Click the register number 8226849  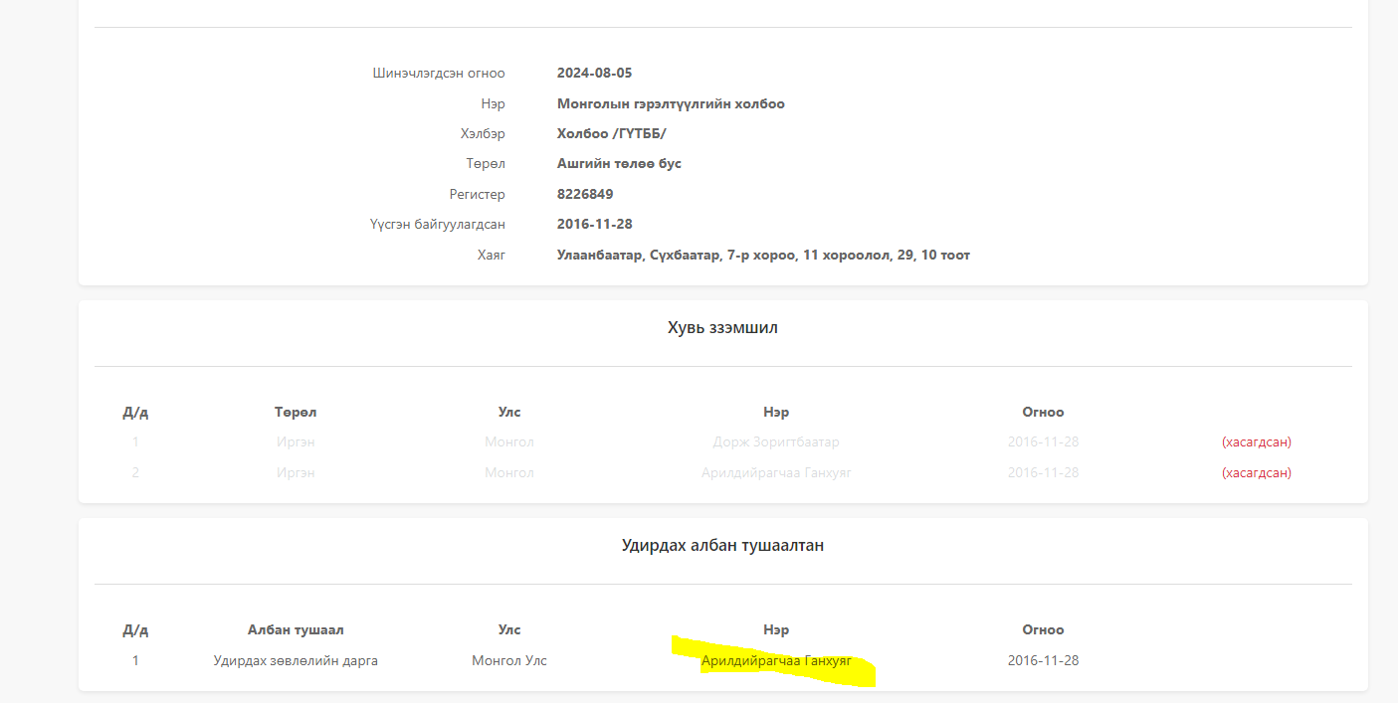[585, 194]
